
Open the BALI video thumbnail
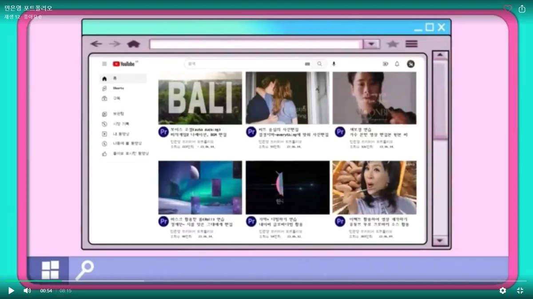click(200, 98)
